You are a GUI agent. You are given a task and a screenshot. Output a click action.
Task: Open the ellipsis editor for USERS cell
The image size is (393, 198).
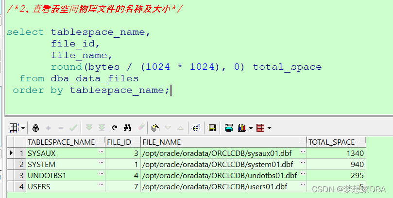point(101,185)
